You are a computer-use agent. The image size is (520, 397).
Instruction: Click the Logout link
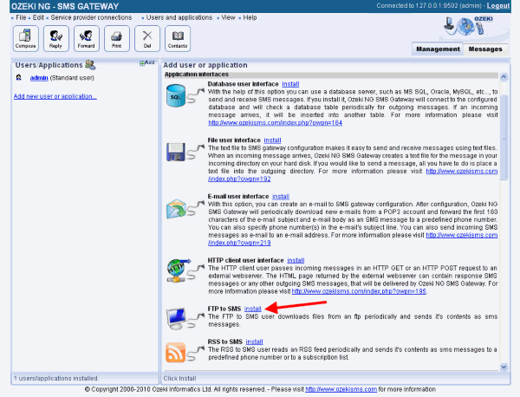[x=499, y=5]
